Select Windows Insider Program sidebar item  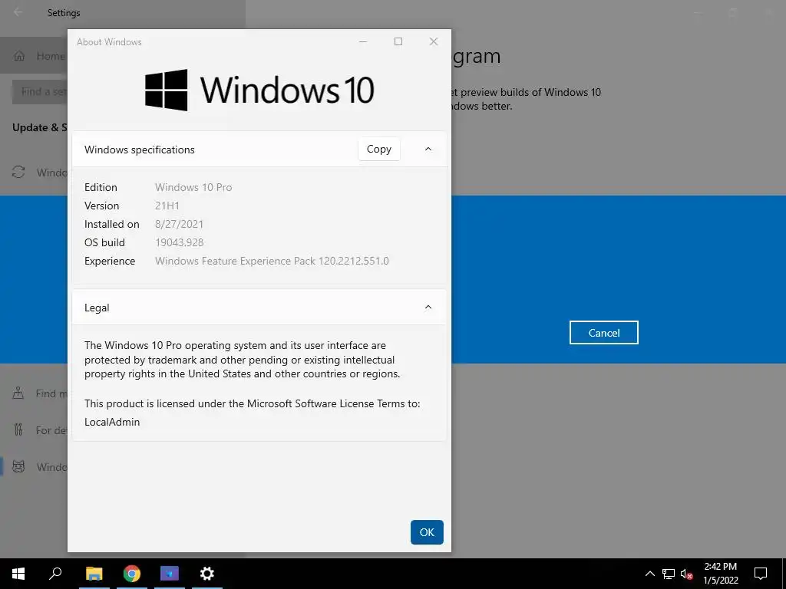[x=34, y=467]
